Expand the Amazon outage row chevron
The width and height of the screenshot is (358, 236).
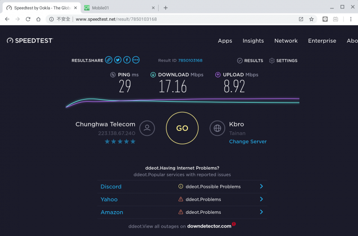pyautogui.click(x=262, y=212)
